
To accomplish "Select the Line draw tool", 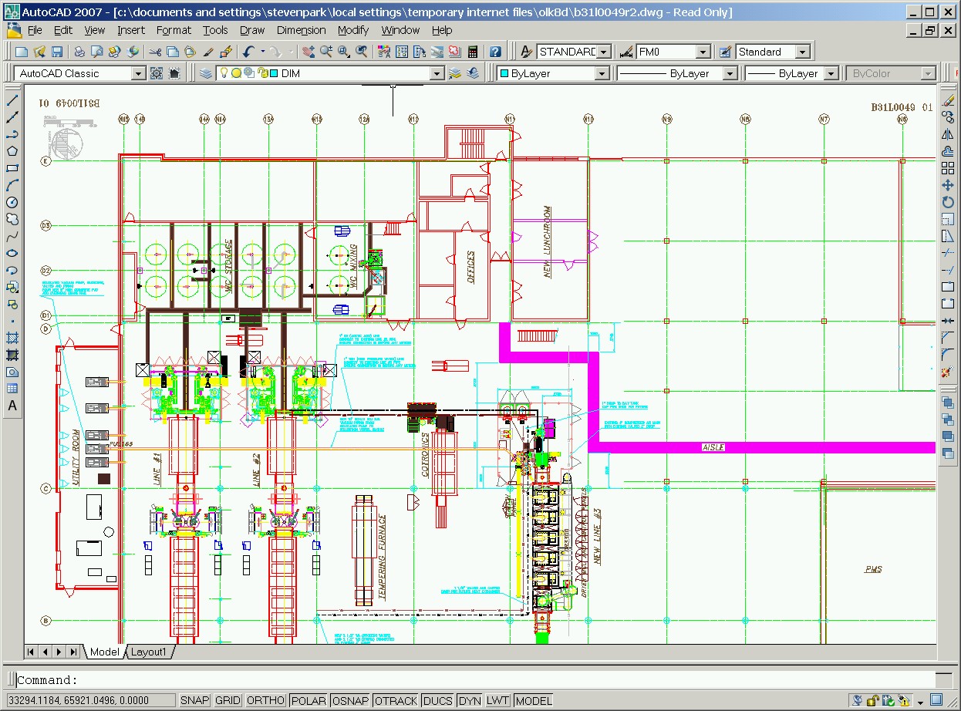I will (x=12, y=100).
